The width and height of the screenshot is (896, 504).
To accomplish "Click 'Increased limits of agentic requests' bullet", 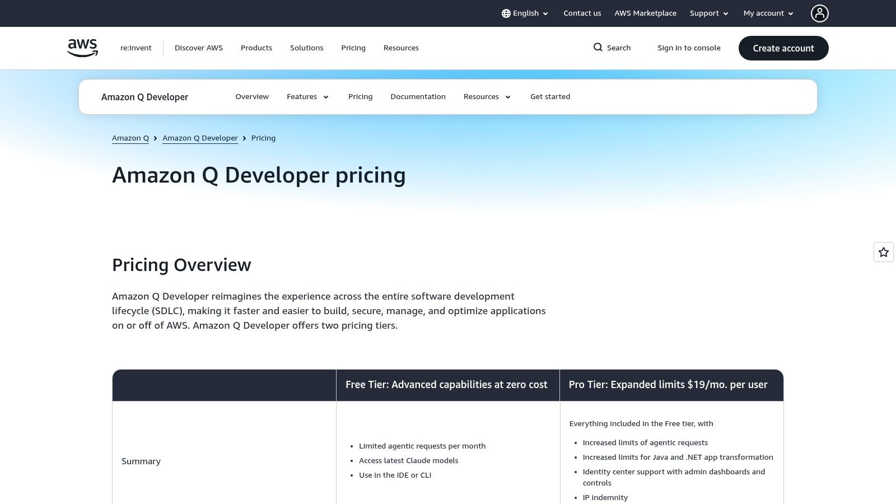I will (x=645, y=443).
